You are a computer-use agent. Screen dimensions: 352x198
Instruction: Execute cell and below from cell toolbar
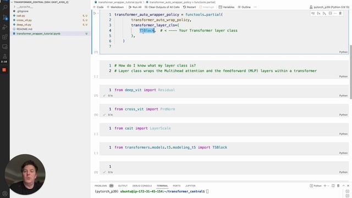[x=324, y=13]
